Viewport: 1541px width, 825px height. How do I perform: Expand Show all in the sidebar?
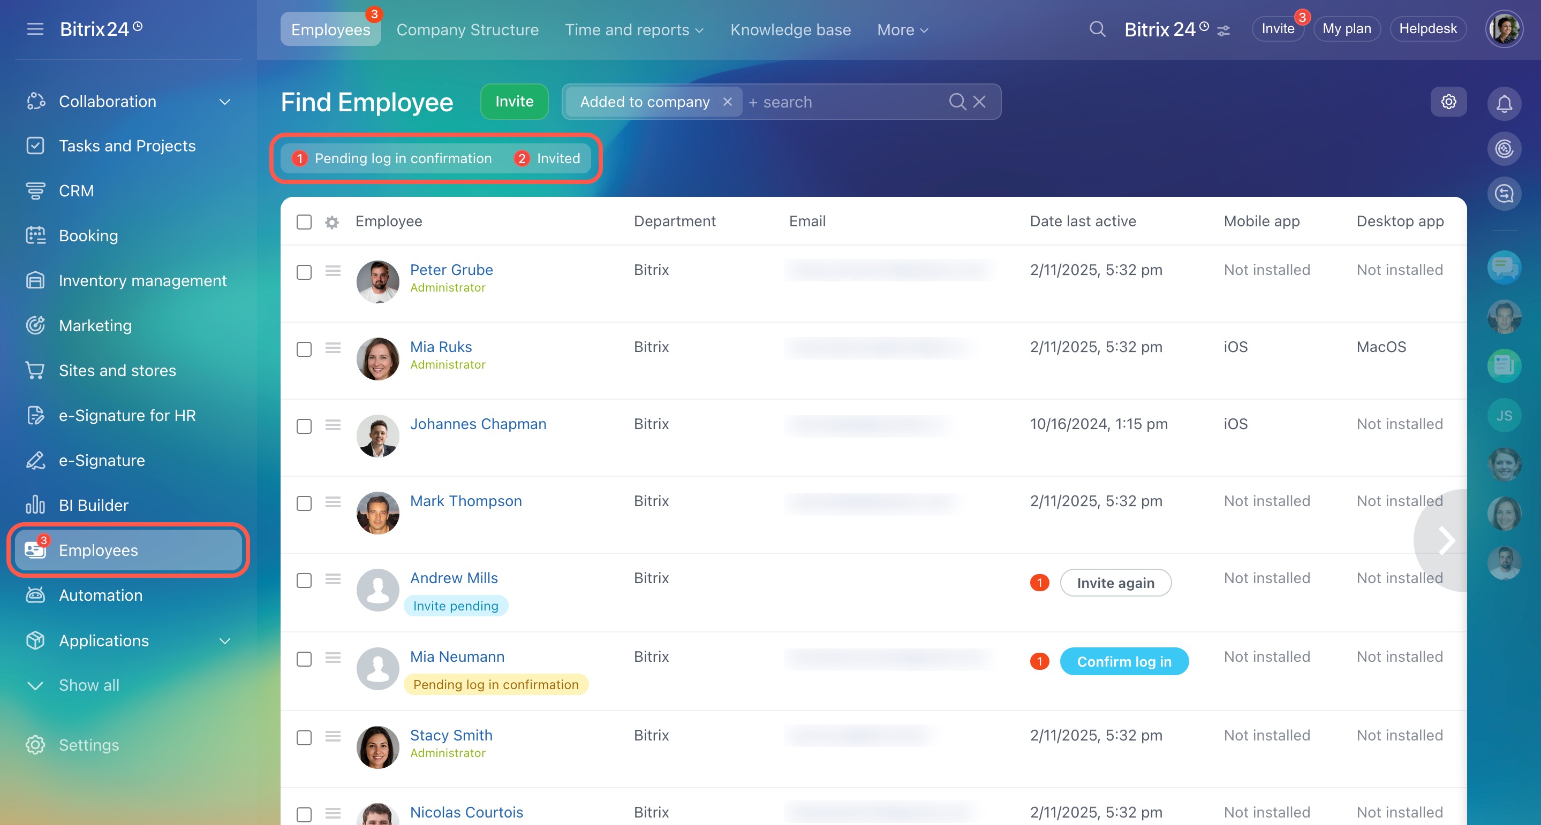tap(88, 685)
